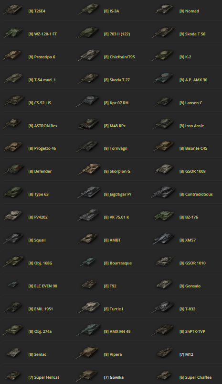Select the ELC EVEN 90 tank icon
The width and height of the screenshot is (222, 384).
[x=13, y=285]
